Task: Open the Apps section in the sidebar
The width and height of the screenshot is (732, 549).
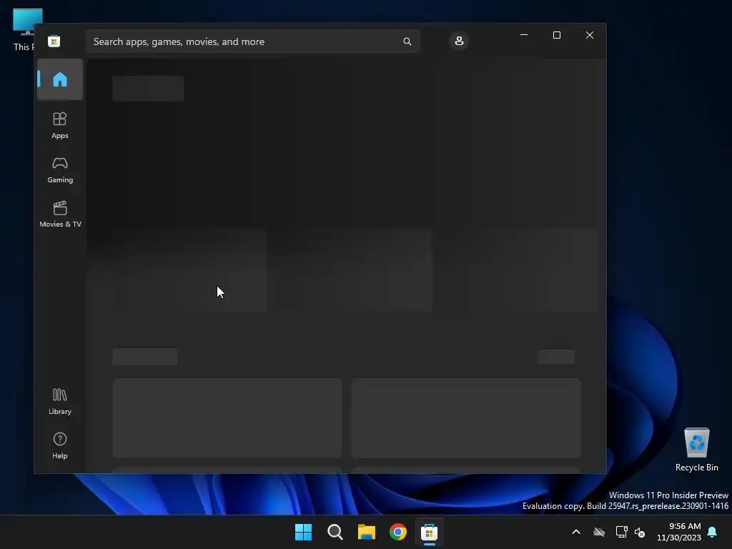Action: click(x=60, y=125)
